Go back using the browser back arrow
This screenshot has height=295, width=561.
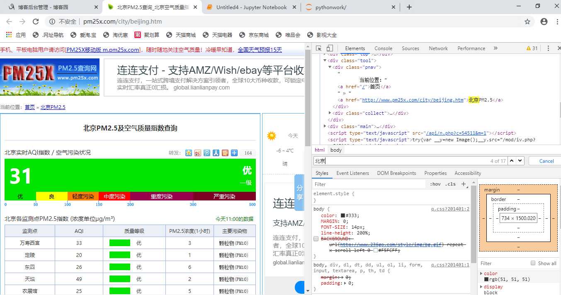click(x=9, y=22)
